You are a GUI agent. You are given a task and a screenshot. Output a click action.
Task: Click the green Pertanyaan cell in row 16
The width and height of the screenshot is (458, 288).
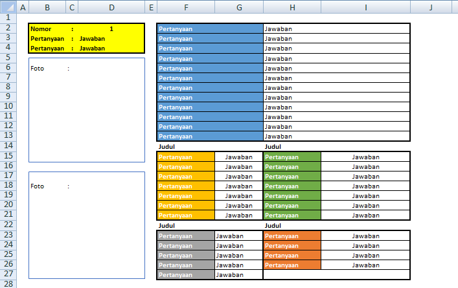[292, 166]
